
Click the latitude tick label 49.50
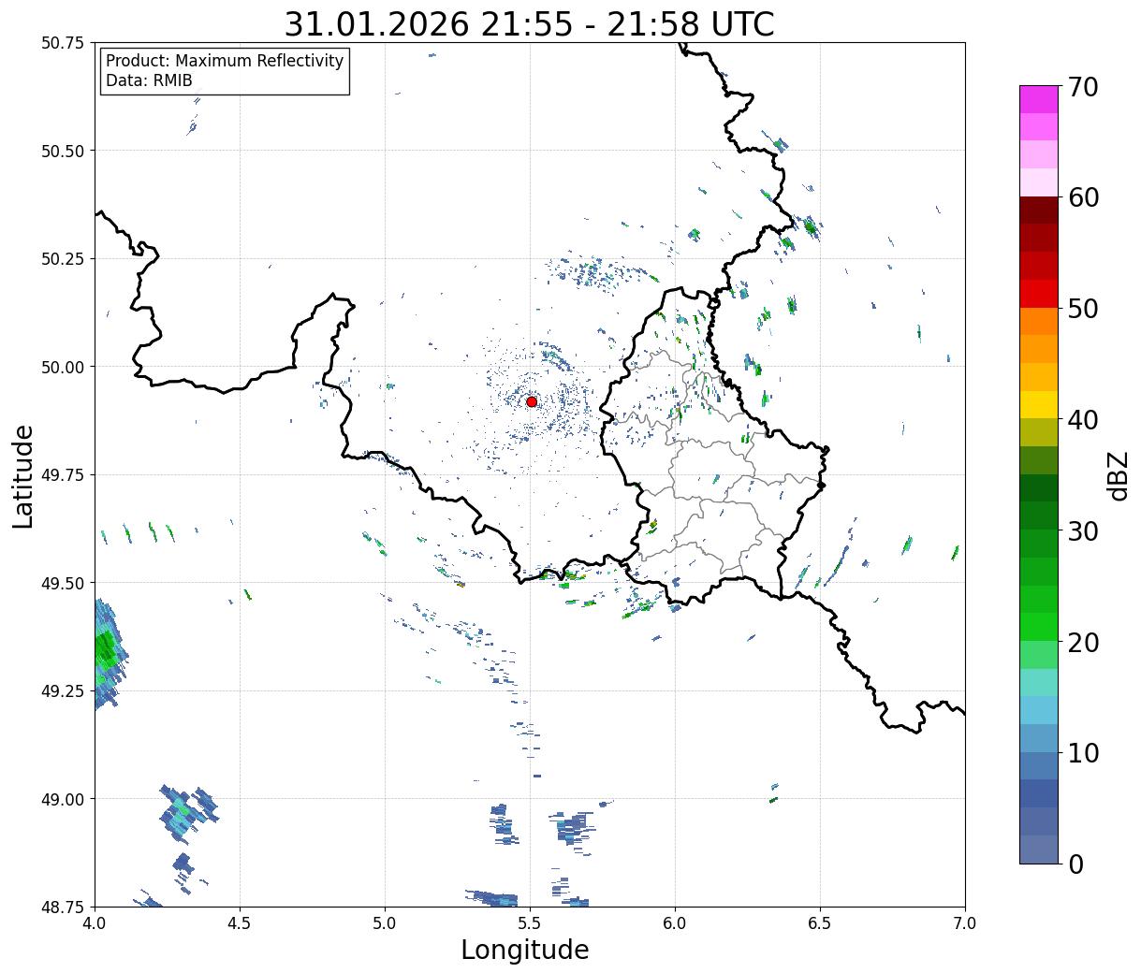[x=63, y=583]
